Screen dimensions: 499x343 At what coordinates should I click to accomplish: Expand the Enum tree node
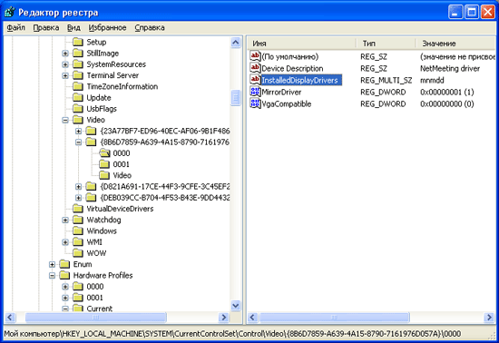(x=52, y=264)
